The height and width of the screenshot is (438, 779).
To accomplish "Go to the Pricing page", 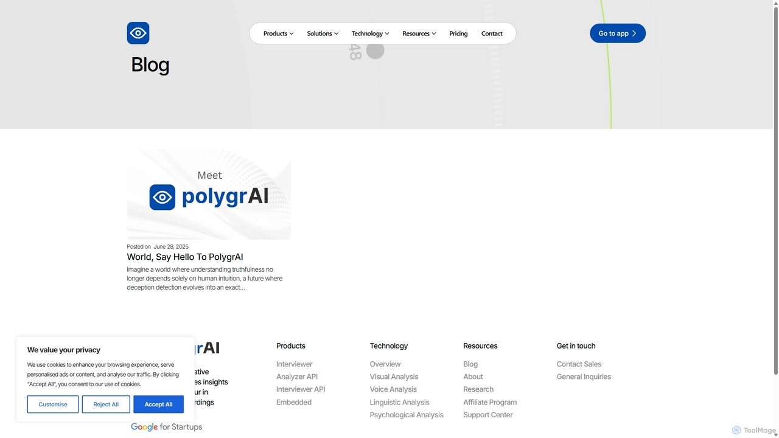I will coord(458,33).
